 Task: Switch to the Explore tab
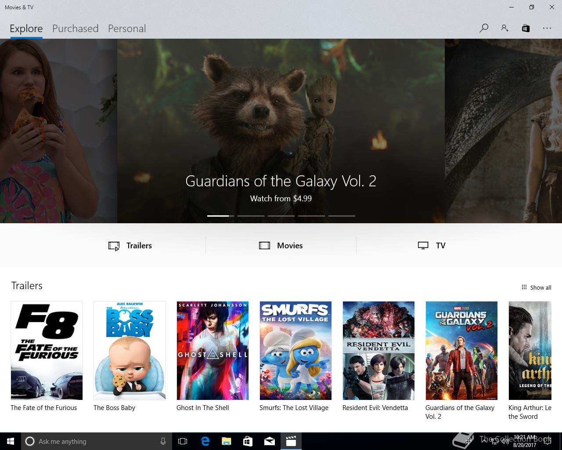[26, 29]
